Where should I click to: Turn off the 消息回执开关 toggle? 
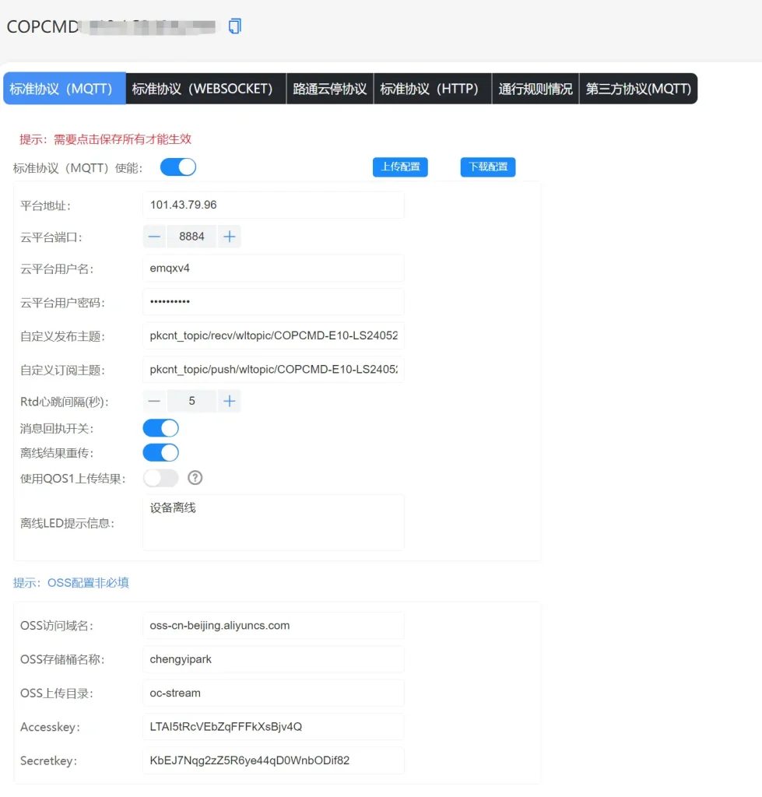click(160, 427)
